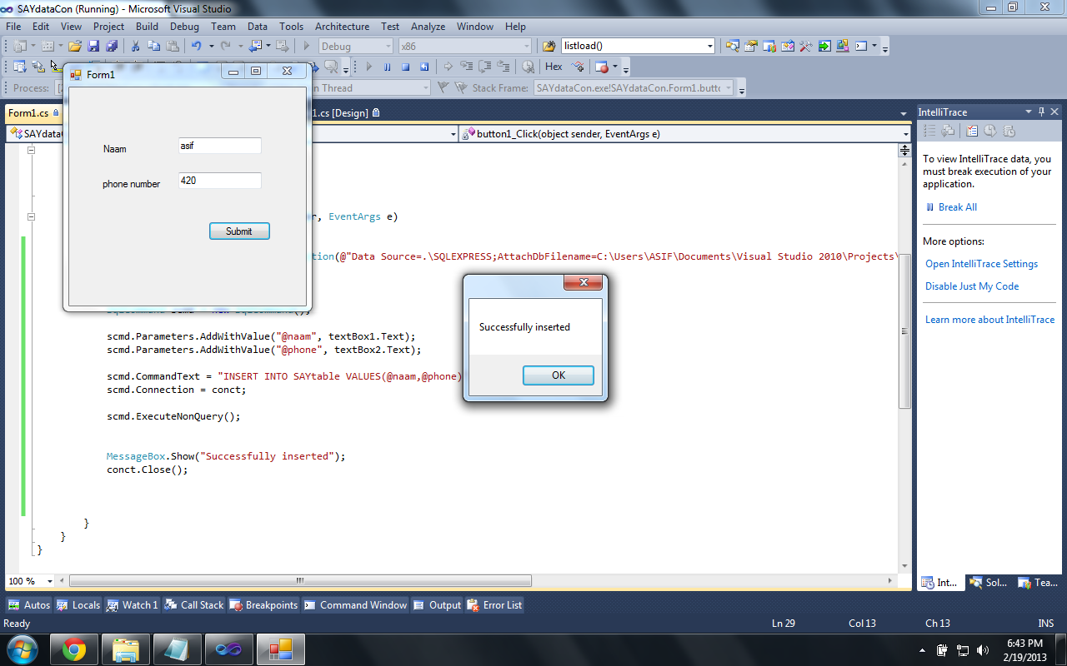Expand the Breakpoints window icon dropdown arrow

pos(615,67)
